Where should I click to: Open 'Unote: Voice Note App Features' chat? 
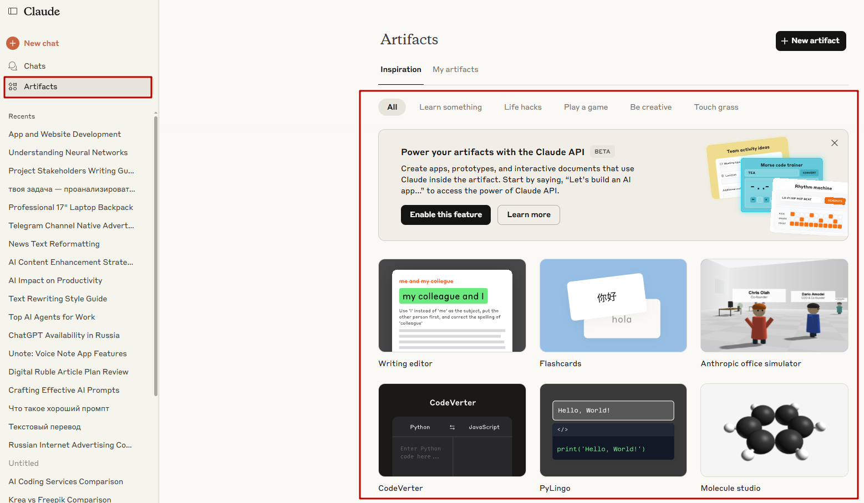[x=67, y=353]
